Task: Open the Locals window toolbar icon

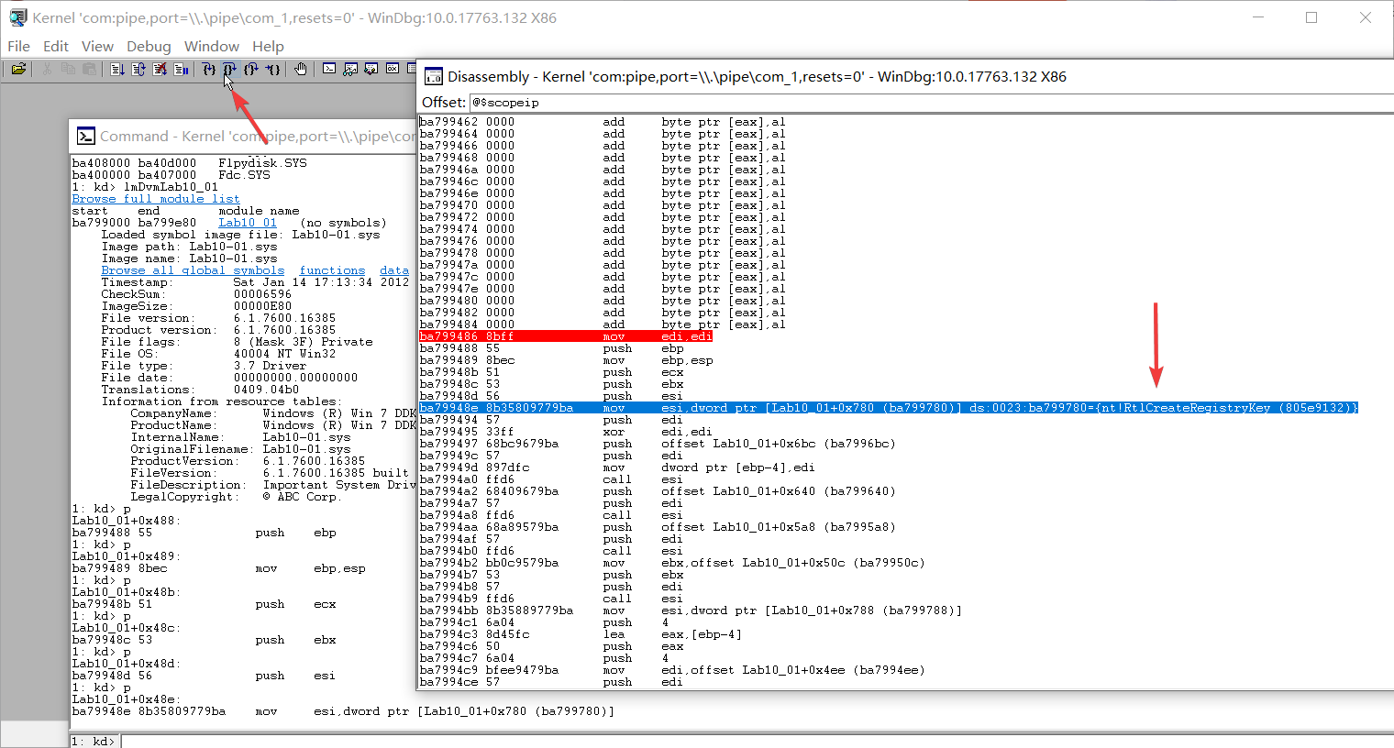Action: tap(371, 69)
